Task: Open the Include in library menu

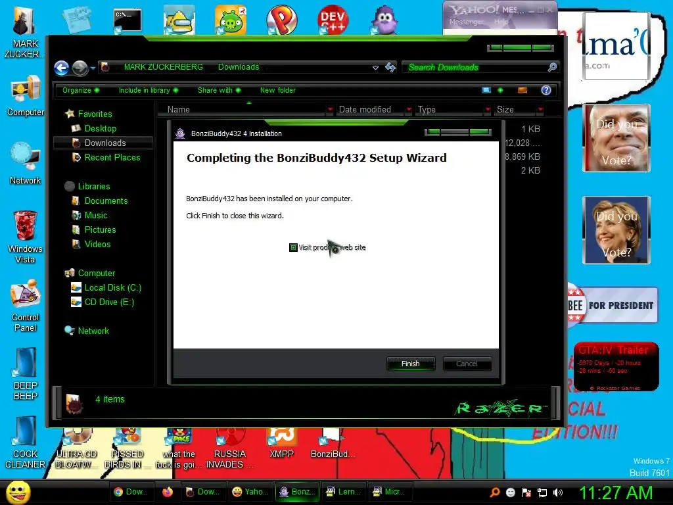Action: [149, 90]
